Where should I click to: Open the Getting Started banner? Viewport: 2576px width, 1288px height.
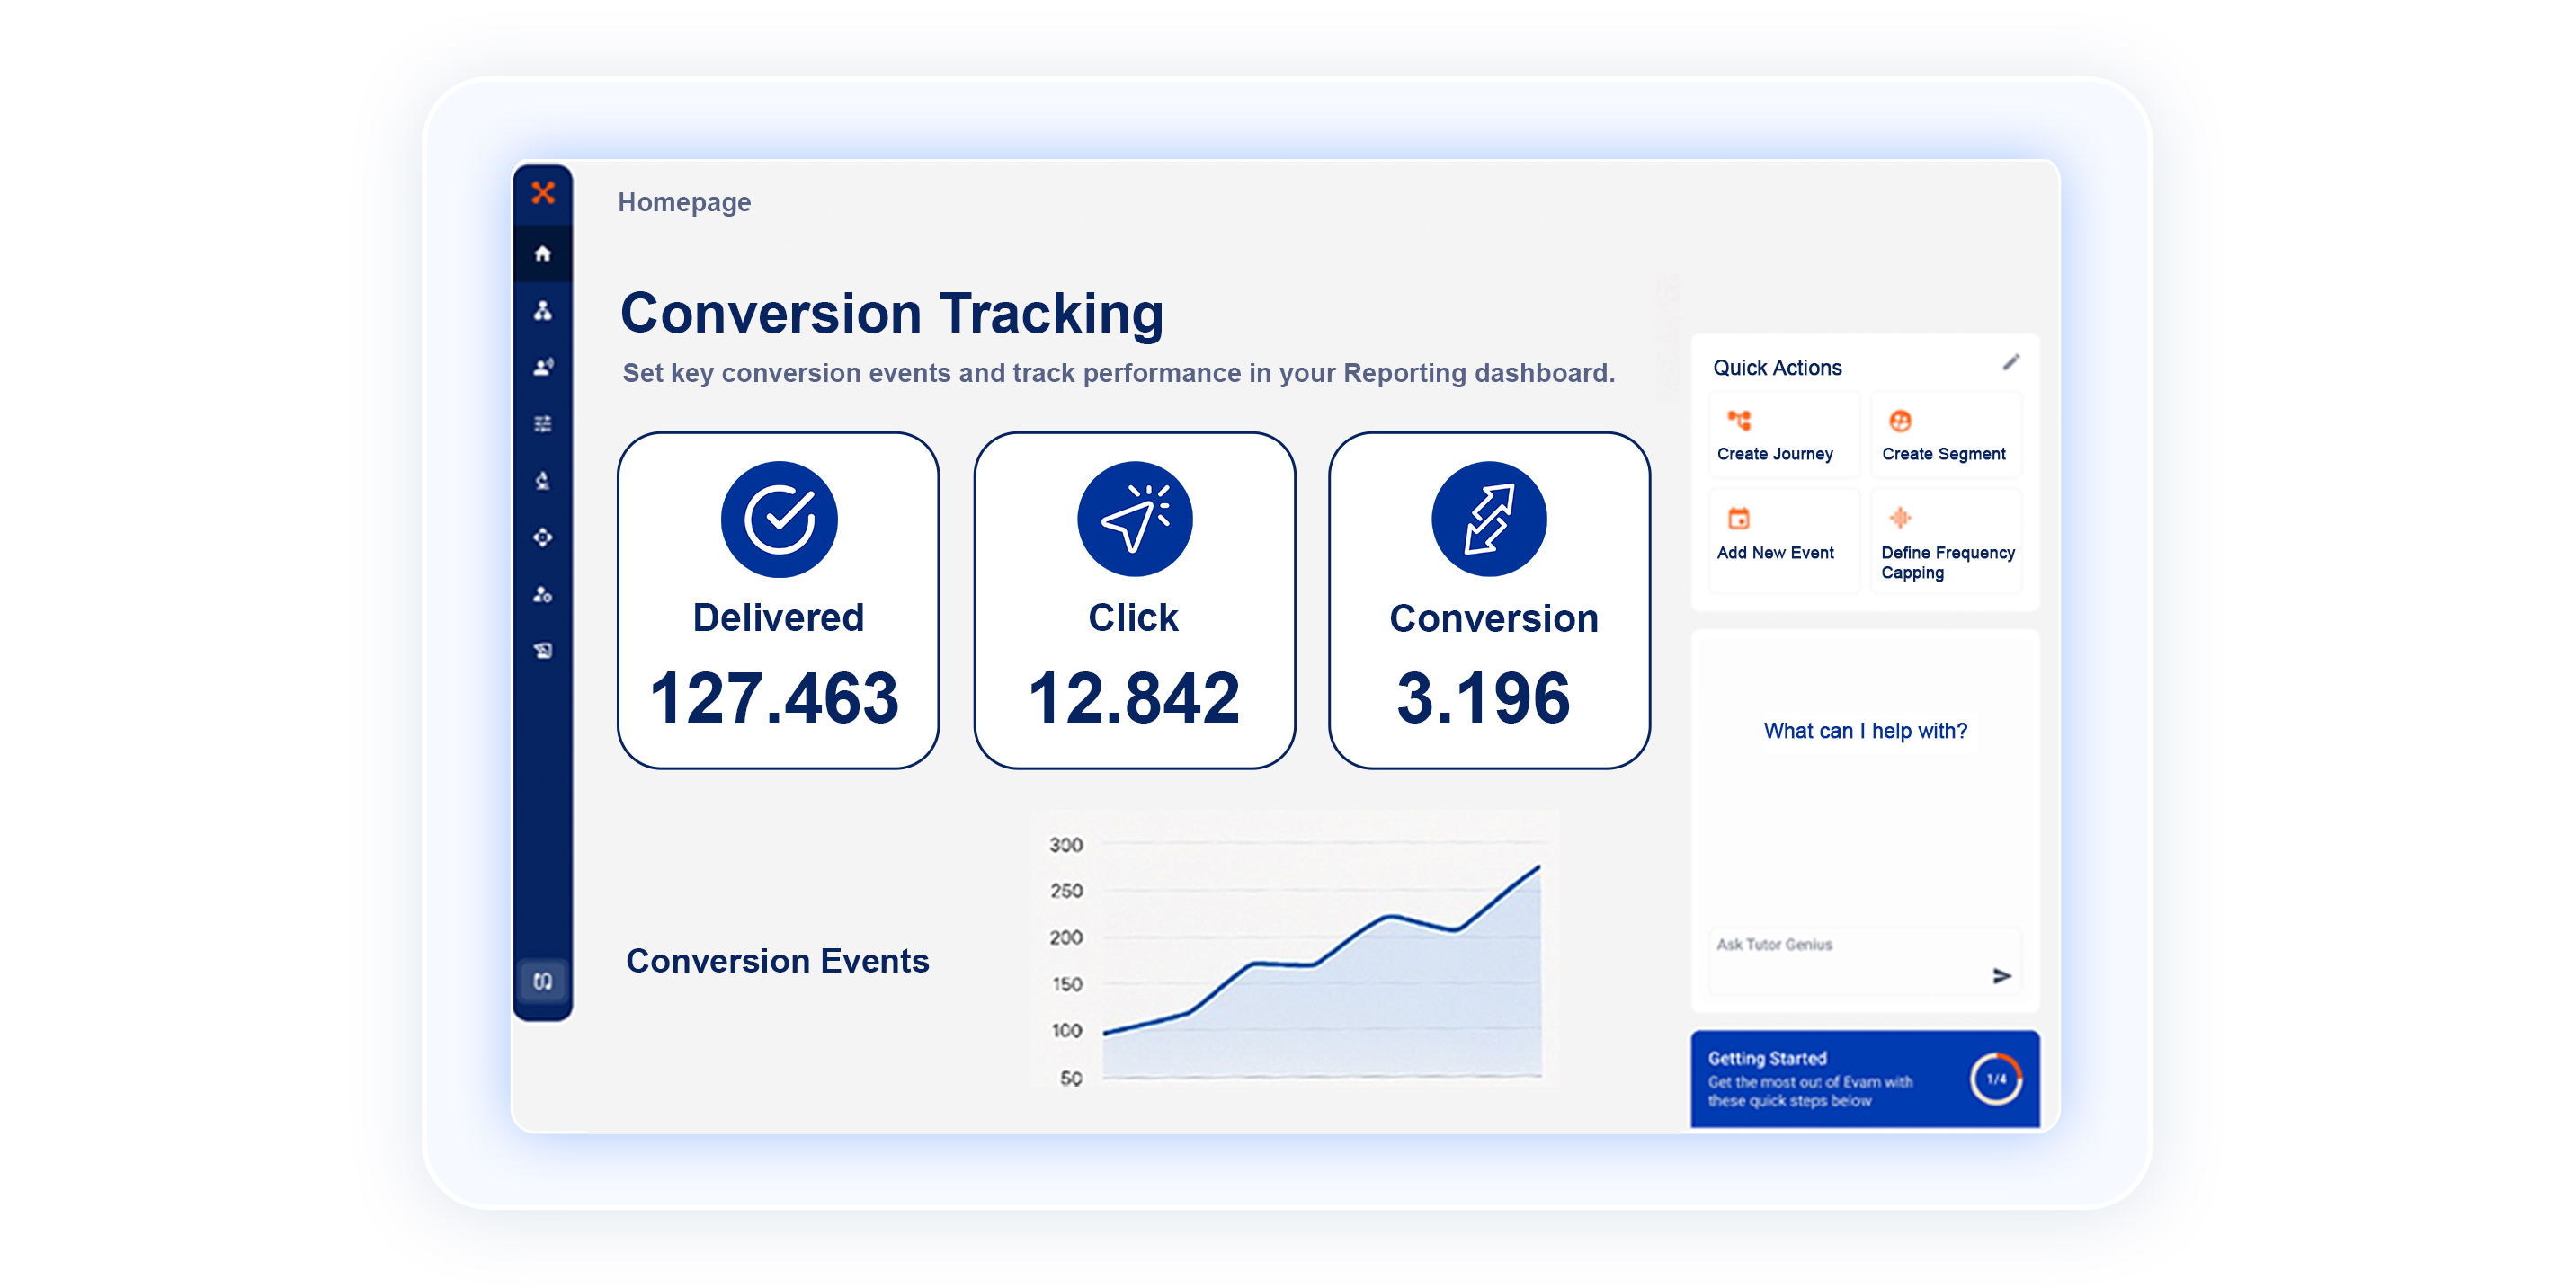(x=1810, y=1079)
